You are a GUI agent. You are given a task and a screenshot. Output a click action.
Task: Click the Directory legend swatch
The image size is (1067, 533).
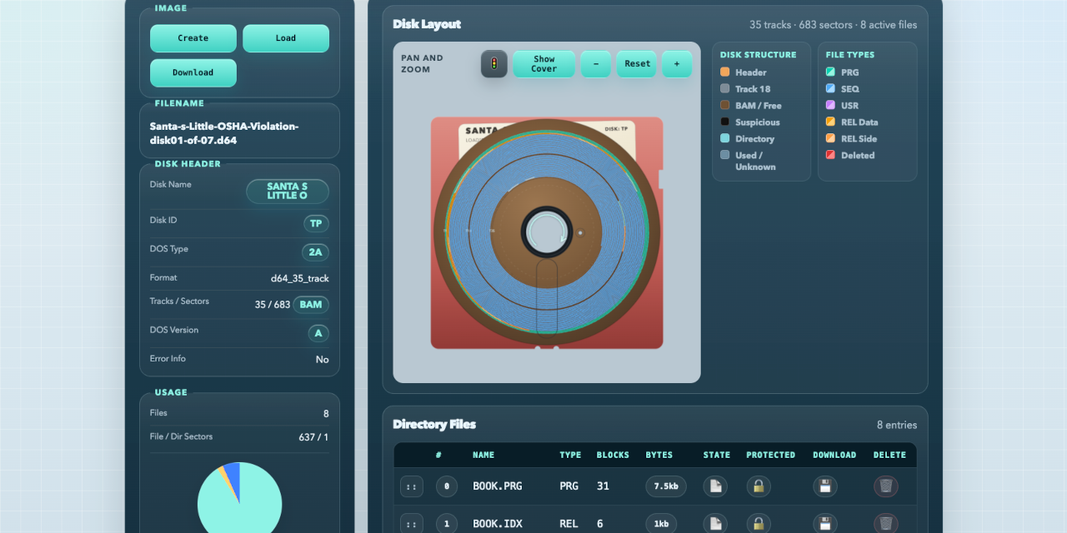tap(725, 139)
